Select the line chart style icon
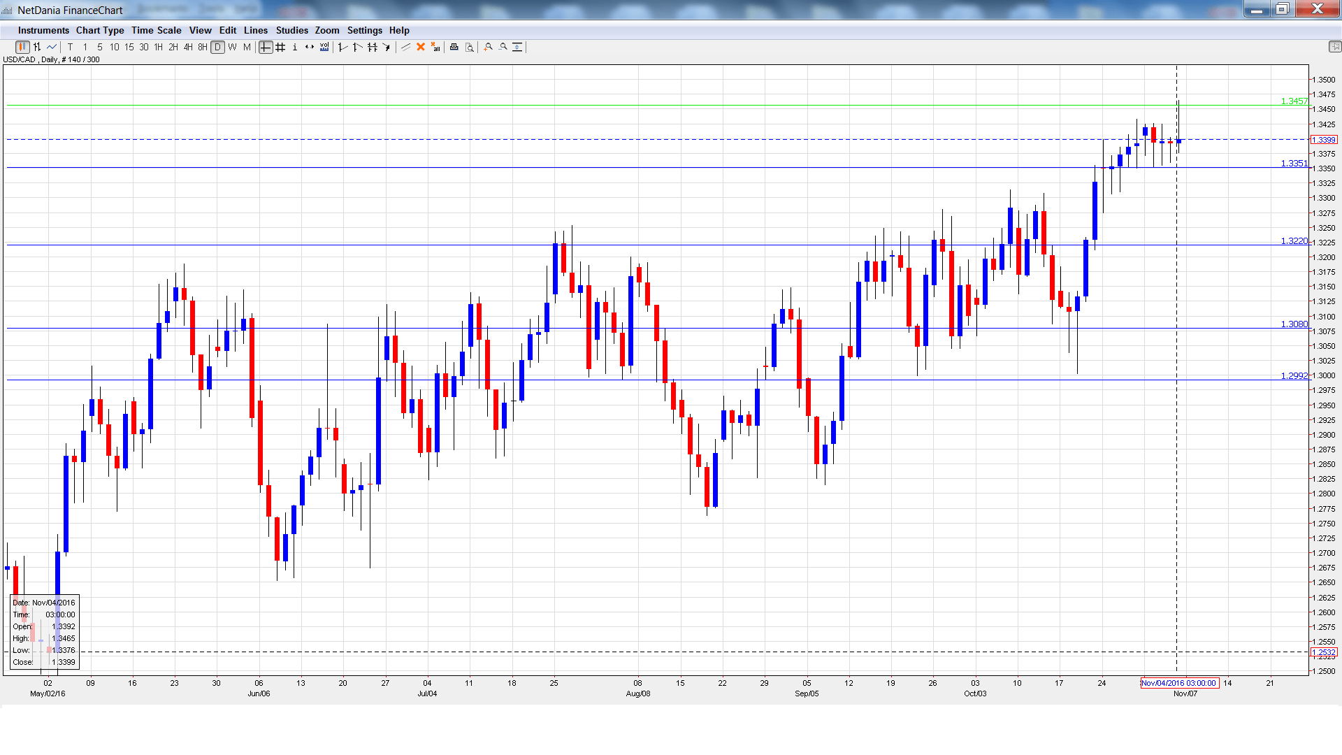Viewport: 1342px width, 755px height. [52, 47]
